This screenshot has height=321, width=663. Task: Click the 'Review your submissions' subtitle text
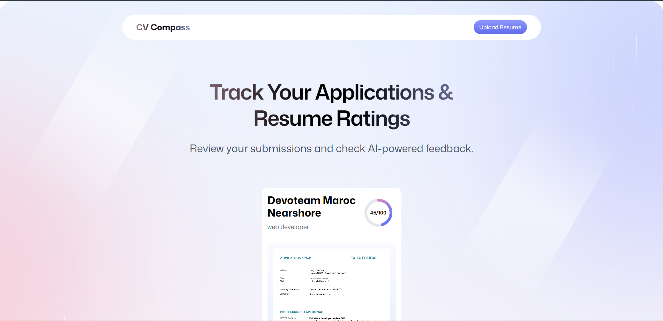pos(331,149)
